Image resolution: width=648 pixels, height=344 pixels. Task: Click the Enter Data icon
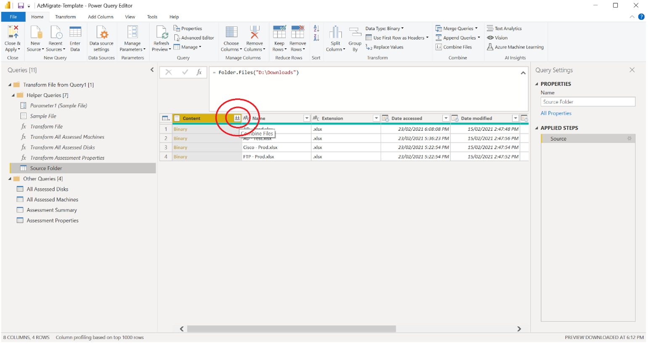click(75, 32)
